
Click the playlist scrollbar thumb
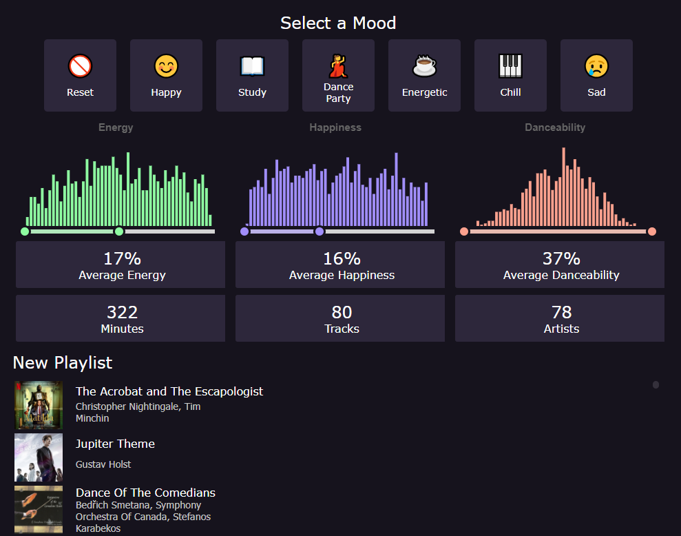[656, 385]
